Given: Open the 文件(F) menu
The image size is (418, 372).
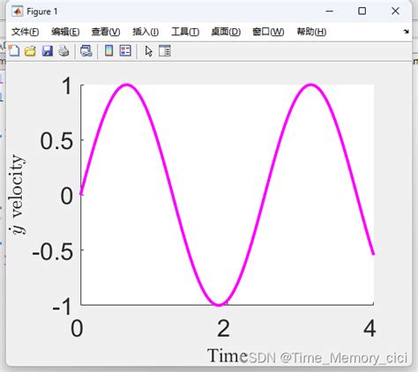Looking at the screenshot, I should 26,32.
